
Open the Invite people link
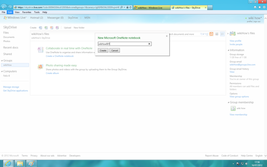coord(236,44)
